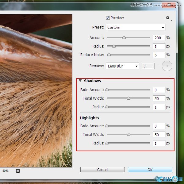Click the Reduce Noise value field showing 5
This screenshot has width=184, height=184.
click(159, 55)
